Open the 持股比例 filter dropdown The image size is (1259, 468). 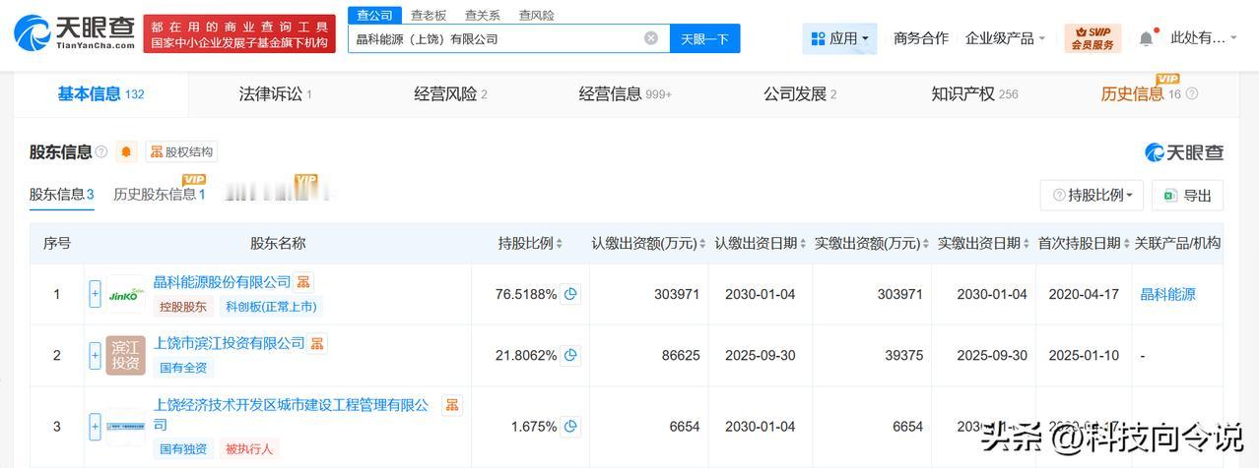pyautogui.click(x=1092, y=195)
